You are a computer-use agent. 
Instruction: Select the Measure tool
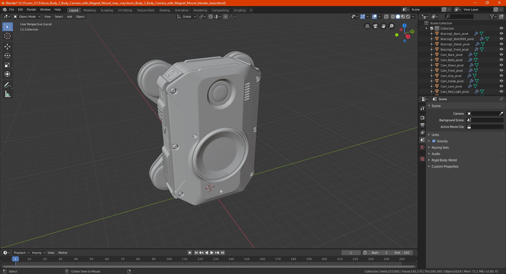click(7, 94)
